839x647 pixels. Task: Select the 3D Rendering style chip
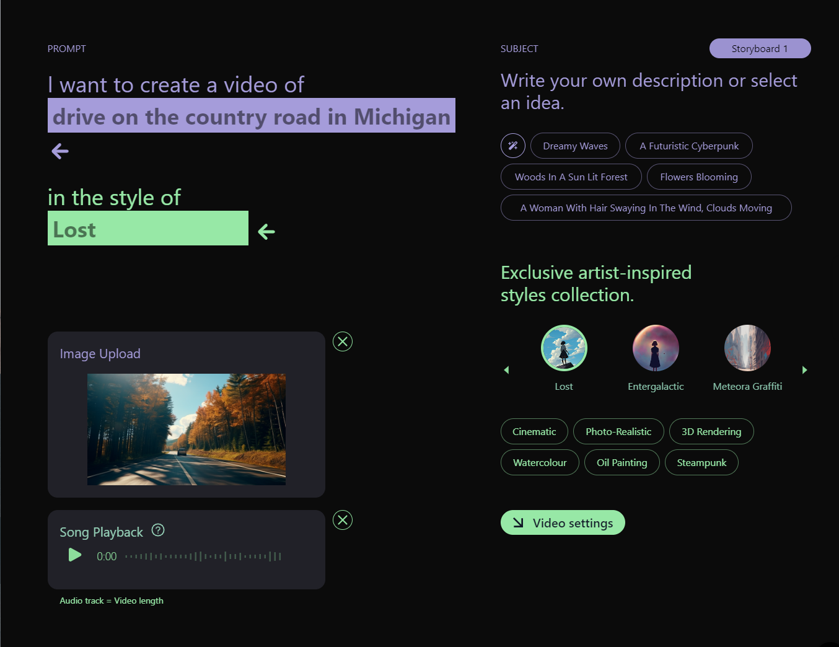pos(711,431)
